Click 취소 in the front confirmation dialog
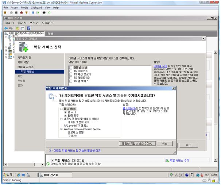Screen dimensions: 221x185 coord(164,143)
